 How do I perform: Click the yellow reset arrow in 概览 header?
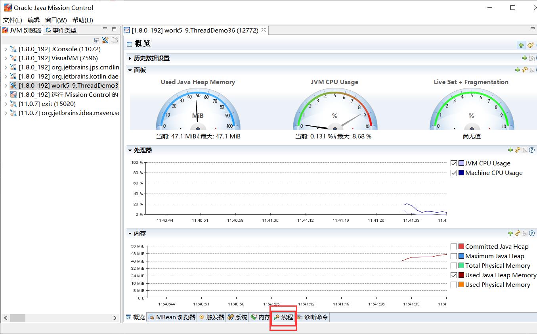[530, 45]
